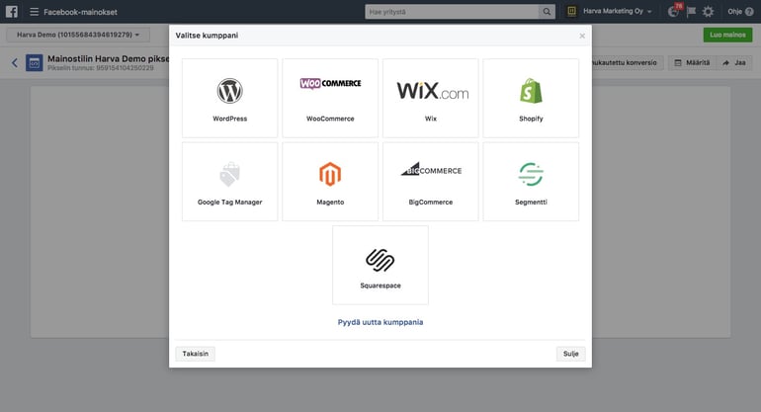Select the Wix.com integration tile

click(431, 98)
